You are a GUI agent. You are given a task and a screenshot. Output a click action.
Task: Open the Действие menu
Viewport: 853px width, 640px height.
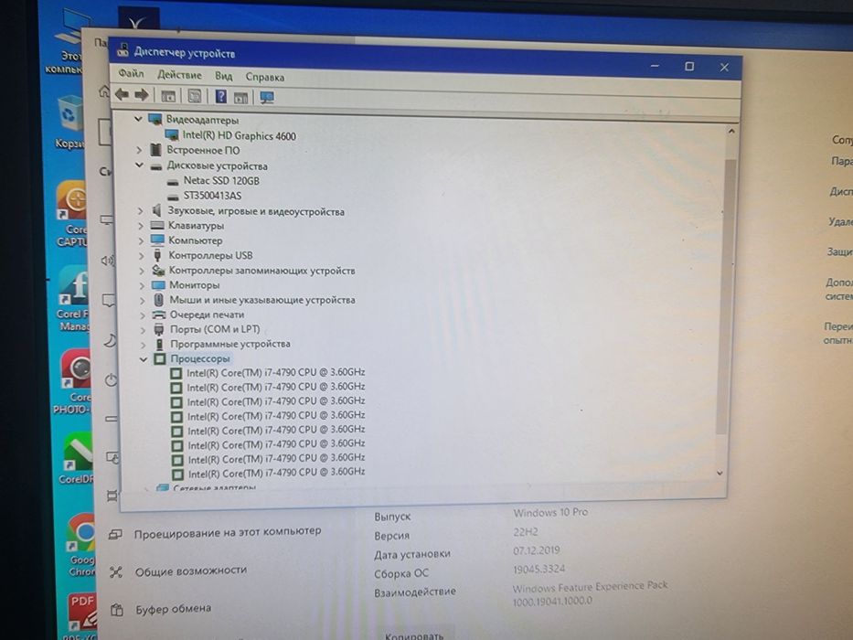[179, 75]
